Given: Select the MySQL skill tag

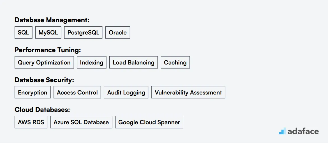Looking at the screenshot, I should (x=48, y=33).
